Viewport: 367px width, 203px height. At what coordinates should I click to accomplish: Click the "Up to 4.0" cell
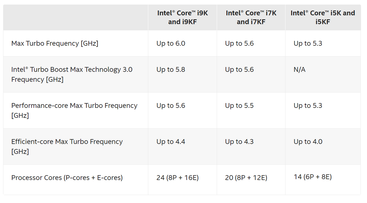[308, 142]
